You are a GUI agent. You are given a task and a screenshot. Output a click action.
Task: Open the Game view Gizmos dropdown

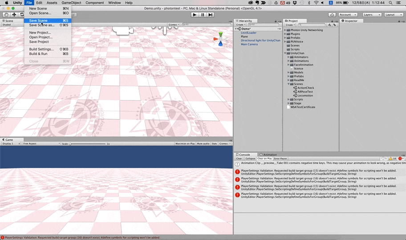point(225,144)
